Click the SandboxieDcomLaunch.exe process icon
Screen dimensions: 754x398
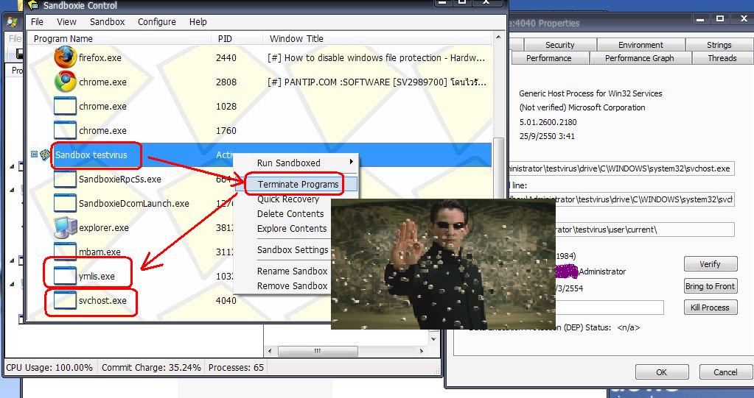pyautogui.click(x=65, y=204)
